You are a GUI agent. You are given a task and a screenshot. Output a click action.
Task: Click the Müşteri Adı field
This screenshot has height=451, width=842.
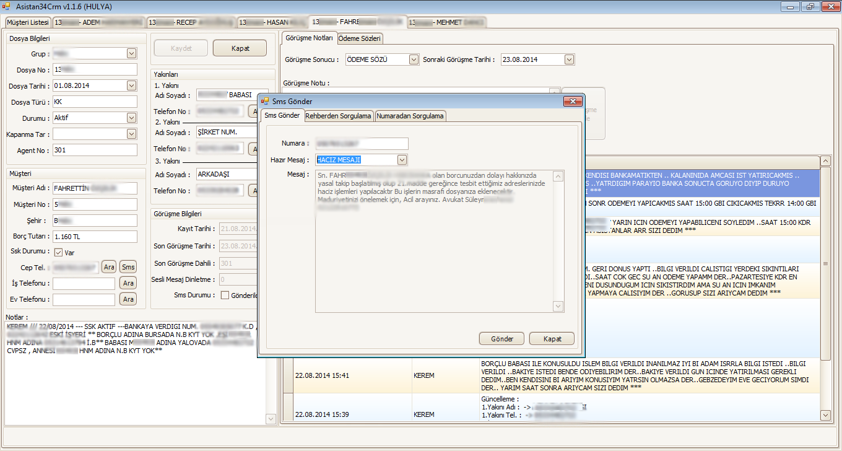[x=95, y=188]
